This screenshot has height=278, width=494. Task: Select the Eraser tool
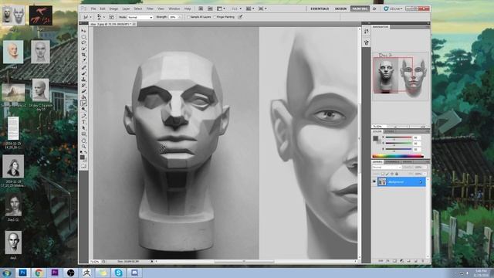(83, 91)
